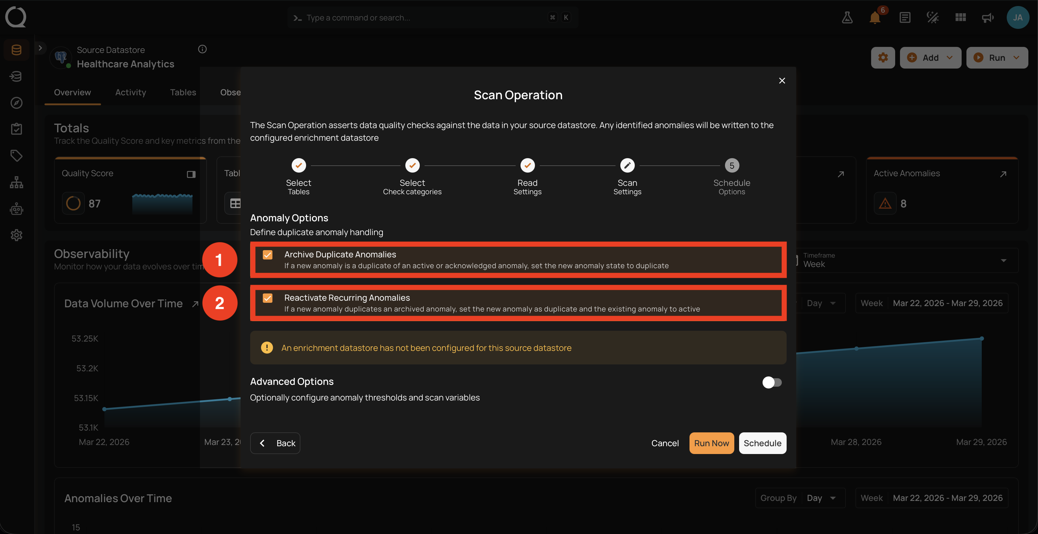The width and height of the screenshot is (1038, 534).
Task: Open Anomalies Over Time Group By Day dropdown
Action: click(821, 498)
